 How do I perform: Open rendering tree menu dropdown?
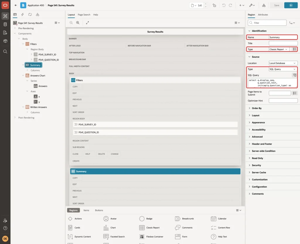[57, 23]
